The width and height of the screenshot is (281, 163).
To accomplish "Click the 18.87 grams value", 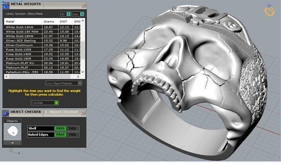I will (x=48, y=27).
